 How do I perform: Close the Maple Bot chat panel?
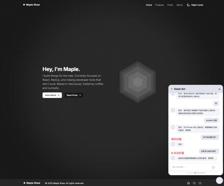[x=219, y=89]
